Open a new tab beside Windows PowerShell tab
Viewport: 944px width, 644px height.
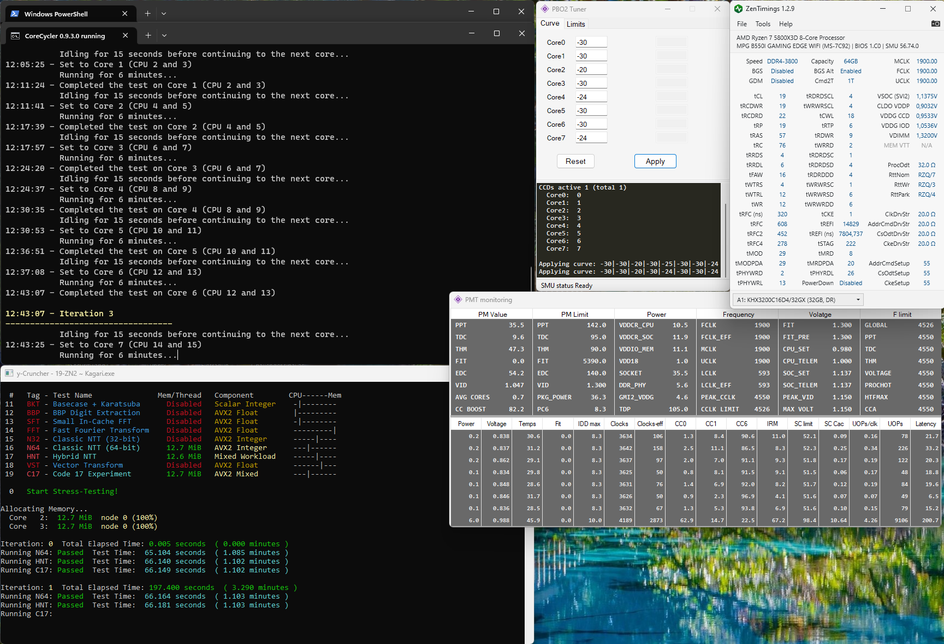147,14
